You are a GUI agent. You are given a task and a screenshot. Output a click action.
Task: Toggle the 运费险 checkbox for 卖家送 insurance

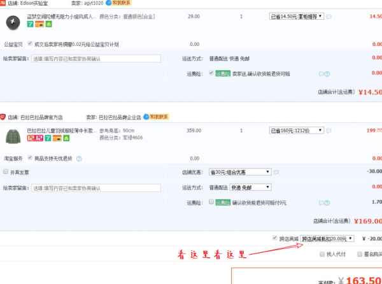[211, 73]
